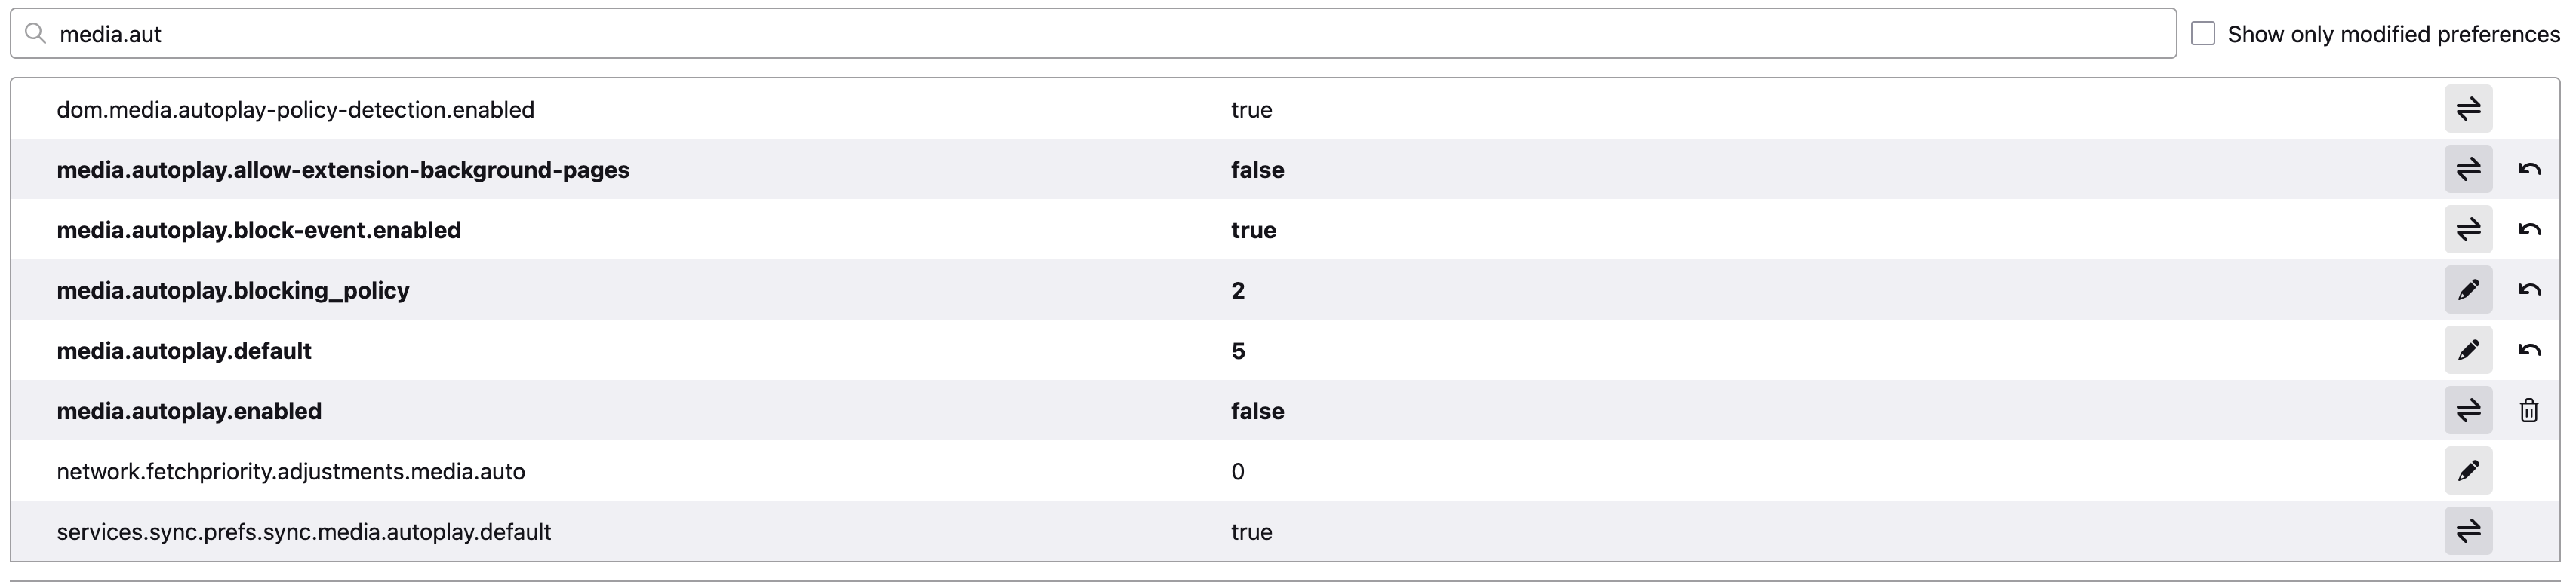Reset media.autoplay.block-event.enabled preference
Screen dimensions: 2576x582
[2529, 230]
